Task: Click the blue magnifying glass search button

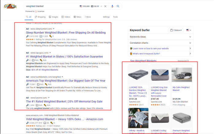Action: pyautogui.click(x=118, y=6)
